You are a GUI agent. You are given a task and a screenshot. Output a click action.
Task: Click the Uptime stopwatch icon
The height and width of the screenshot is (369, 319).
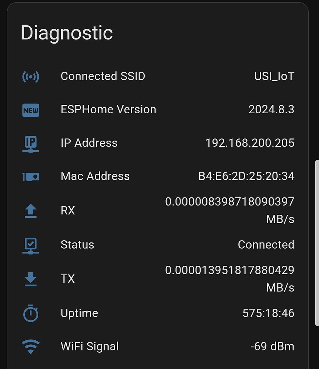[x=31, y=313]
